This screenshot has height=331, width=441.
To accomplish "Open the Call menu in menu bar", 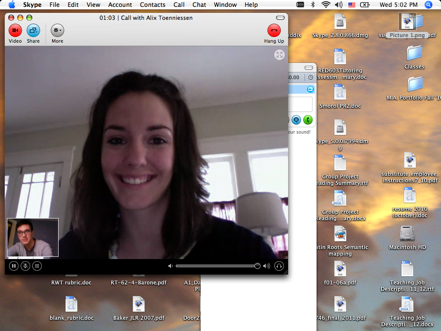I will click(179, 5).
